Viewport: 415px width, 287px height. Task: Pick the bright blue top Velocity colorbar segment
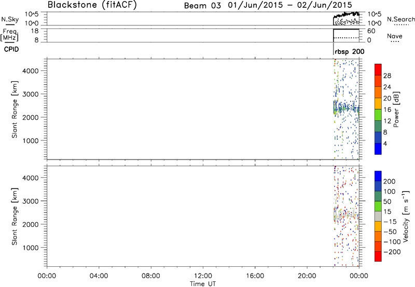(378, 176)
